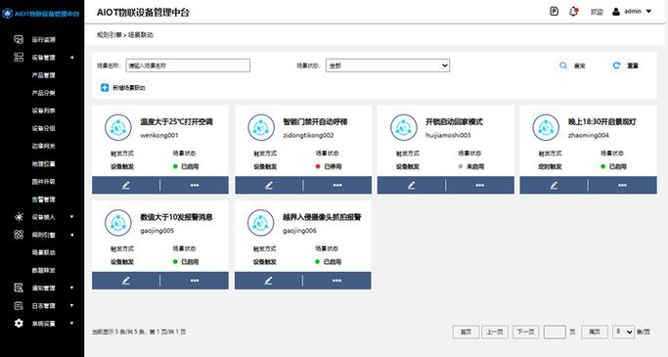
Task: Click the 通知管理 icon in sidebar
Action: pos(19,288)
